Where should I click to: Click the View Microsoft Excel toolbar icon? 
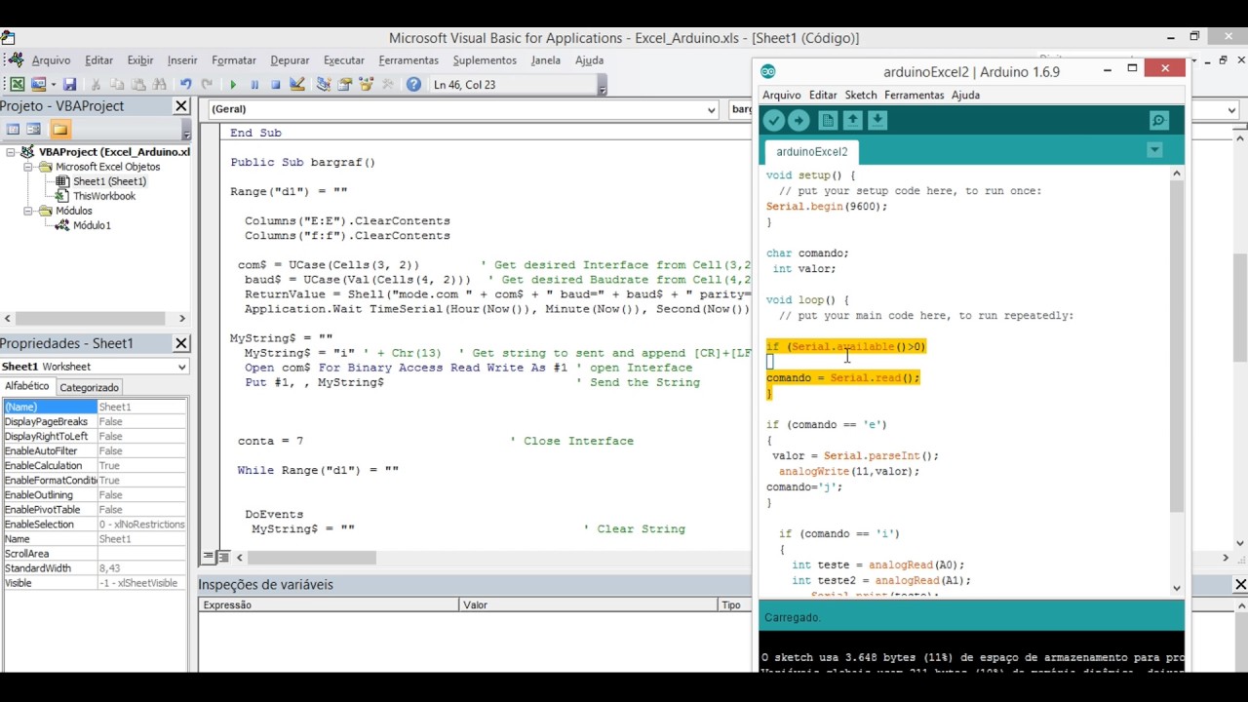pos(17,85)
